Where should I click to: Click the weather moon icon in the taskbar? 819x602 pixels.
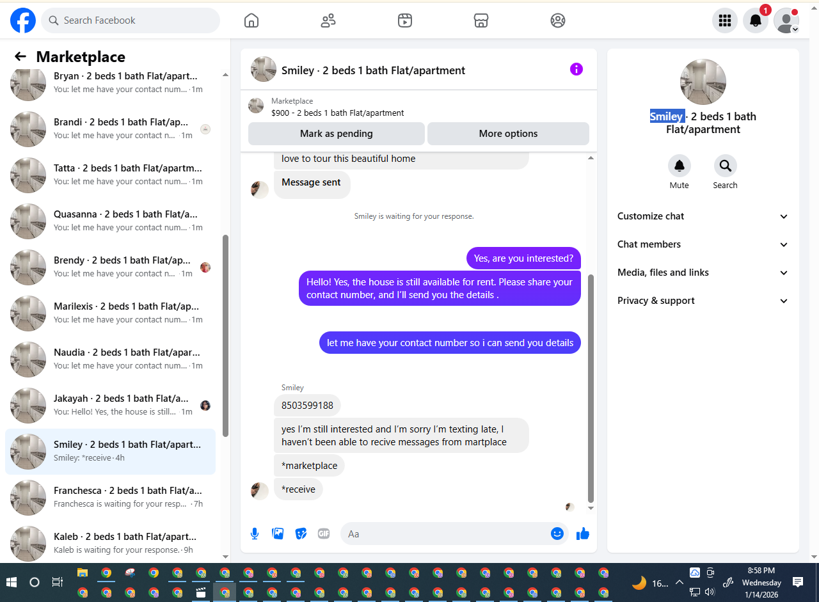639,583
